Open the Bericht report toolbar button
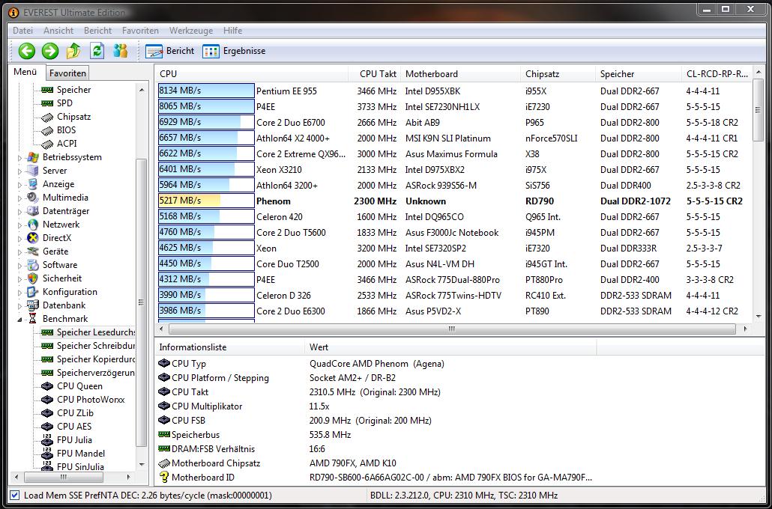Image resolution: width=772 pixels, height=509 pixels. click(x=170, y=51)
